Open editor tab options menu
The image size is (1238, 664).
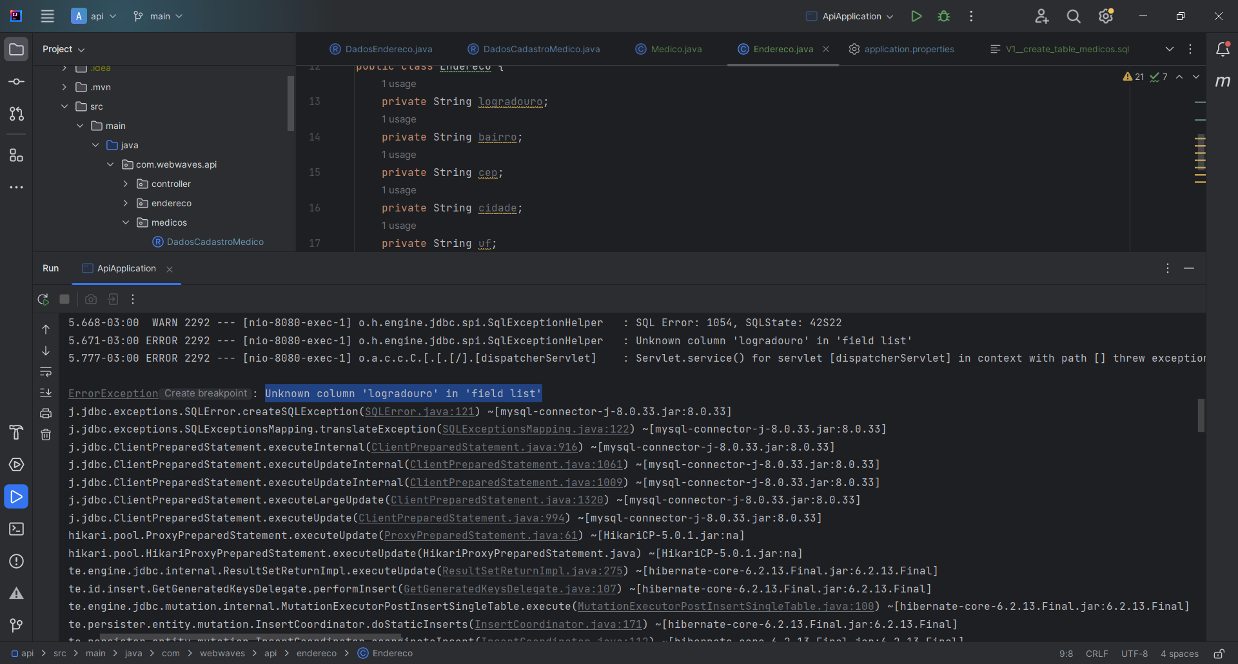coord(1190,49)
